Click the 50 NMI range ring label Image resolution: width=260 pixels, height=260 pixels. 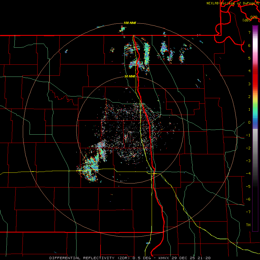130,77
